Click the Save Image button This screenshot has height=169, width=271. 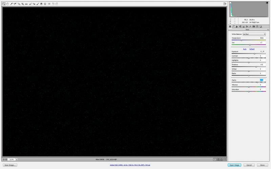click(10, 165)
